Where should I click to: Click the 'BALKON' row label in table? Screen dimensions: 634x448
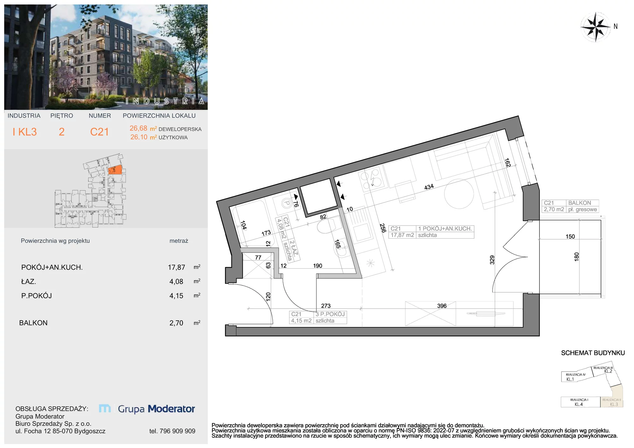coord(33,323)
